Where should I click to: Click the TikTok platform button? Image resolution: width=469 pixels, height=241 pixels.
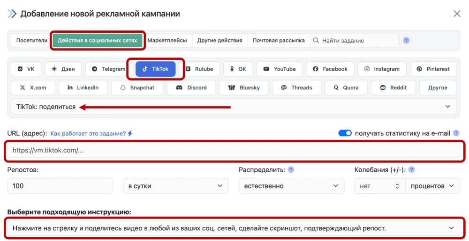pyautogui.click(x=156, y=69)
